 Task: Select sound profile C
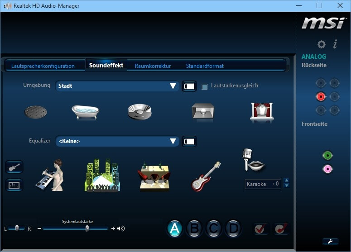coord(214,228)
